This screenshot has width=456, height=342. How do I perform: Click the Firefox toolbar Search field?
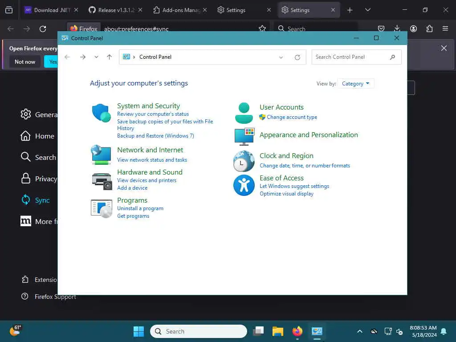point(316,29)
